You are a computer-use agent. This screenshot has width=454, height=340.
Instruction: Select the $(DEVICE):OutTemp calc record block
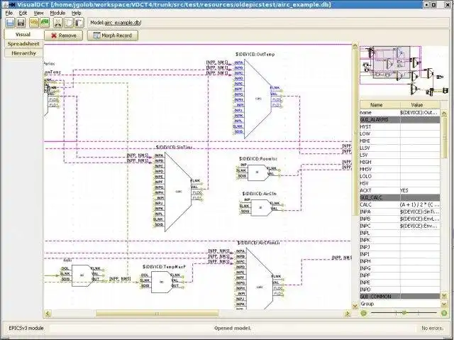(258, 99)
